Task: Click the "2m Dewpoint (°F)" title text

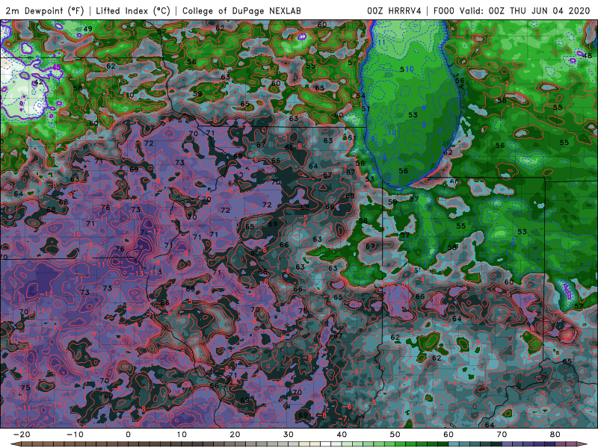Action: point(45,10)
